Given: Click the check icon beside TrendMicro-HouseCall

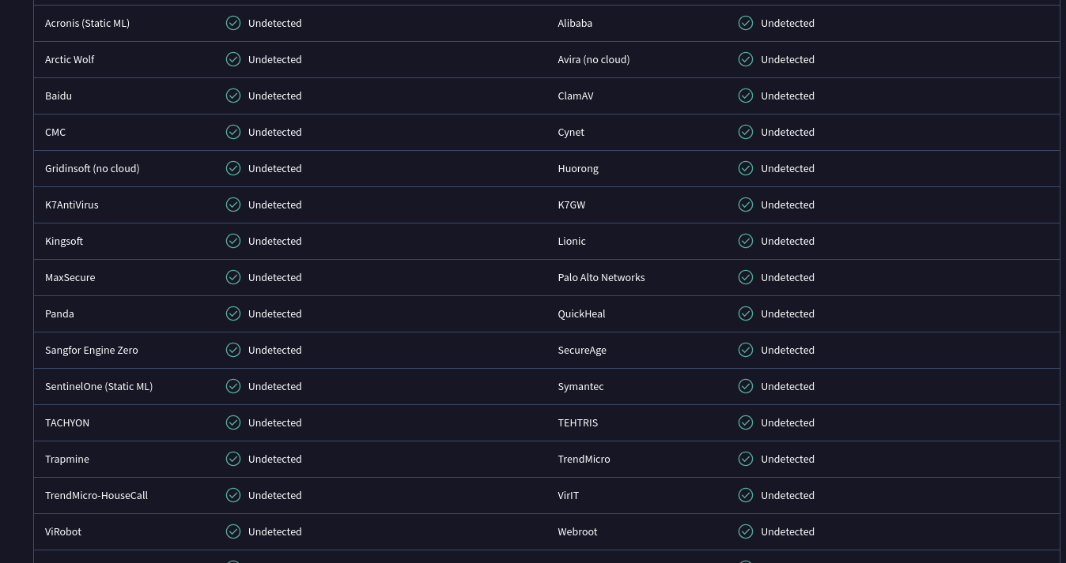Looking at the screenshot, I should pos(233,495).
